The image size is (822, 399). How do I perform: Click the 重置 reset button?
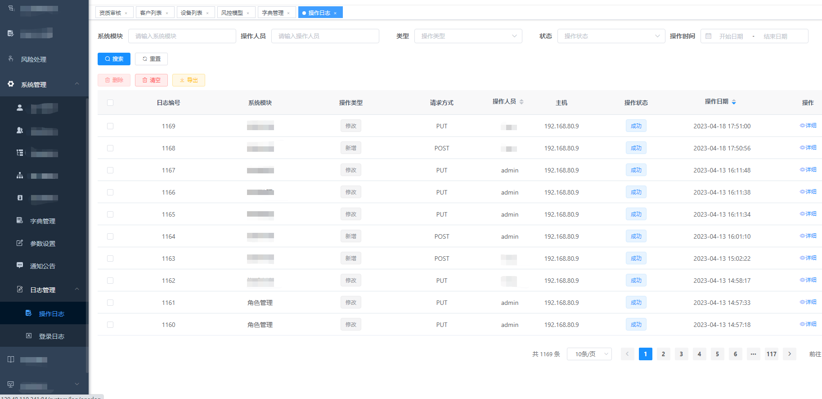[151, 59]
